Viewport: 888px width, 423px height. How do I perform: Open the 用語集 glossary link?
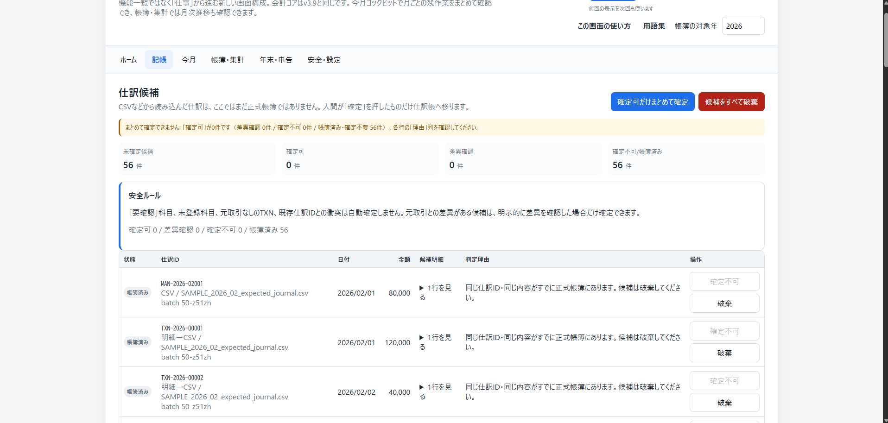(654, 26)
